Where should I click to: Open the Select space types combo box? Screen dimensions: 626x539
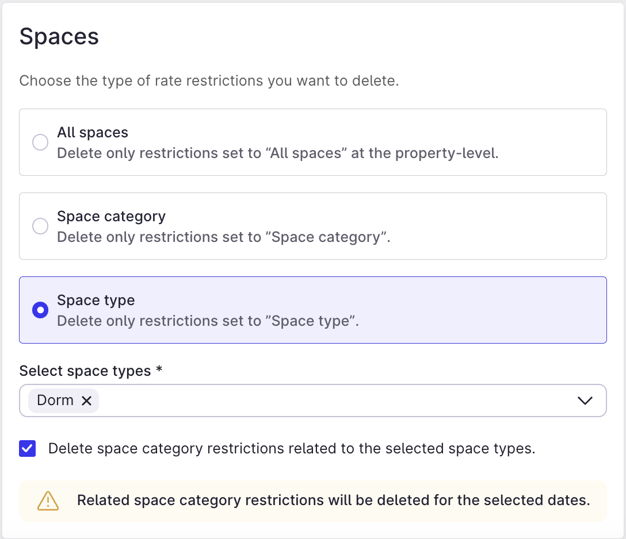(334, 401)
